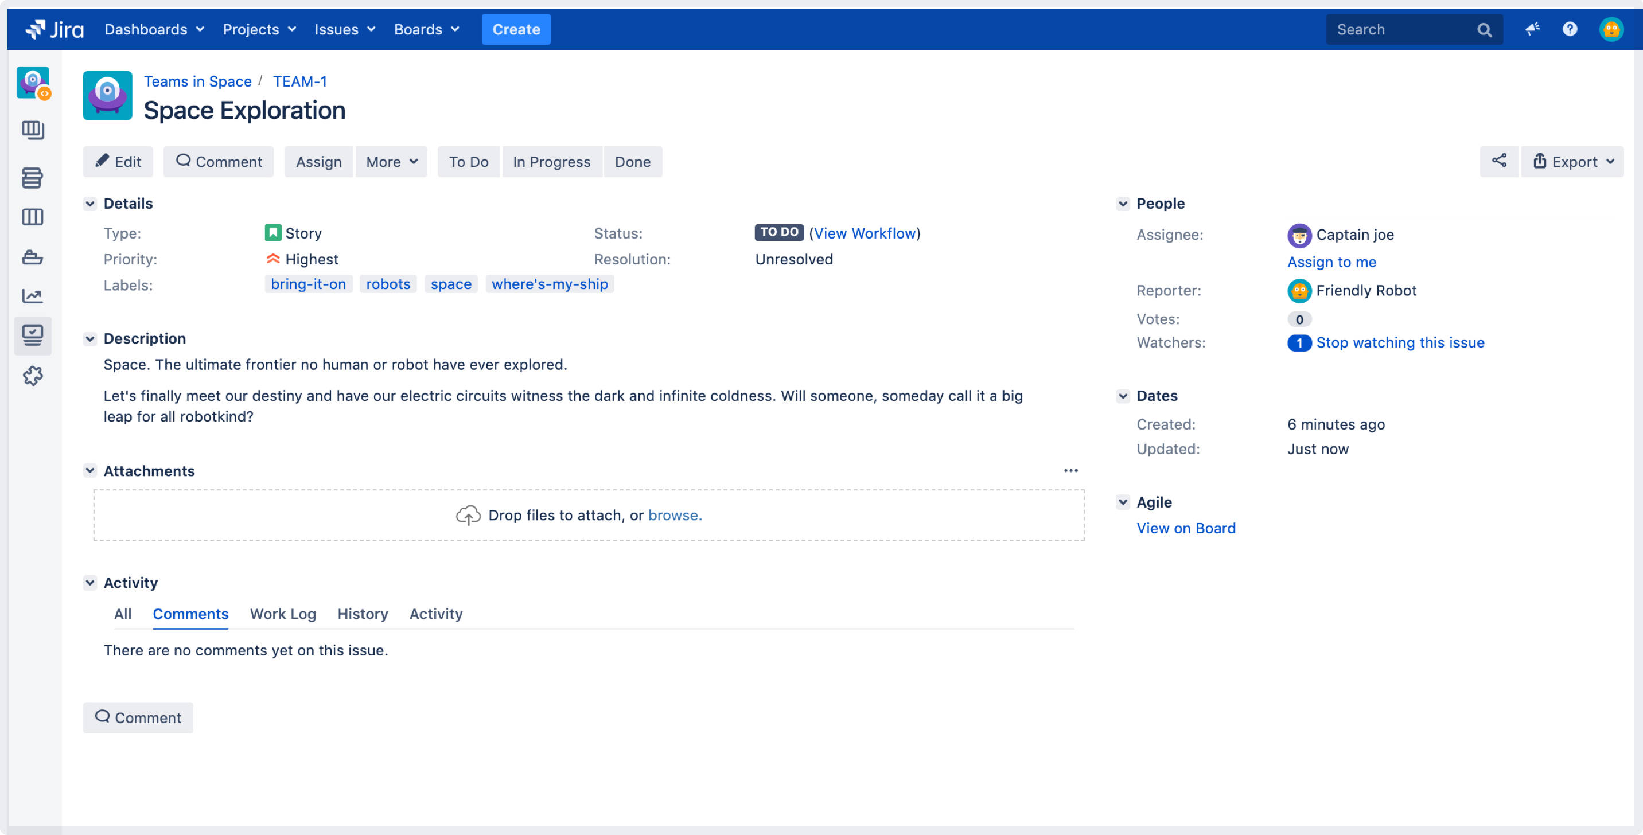Open the Reports chart sidebar icon
This screenshot has height=835, width=1643.
tap(33, 296)
